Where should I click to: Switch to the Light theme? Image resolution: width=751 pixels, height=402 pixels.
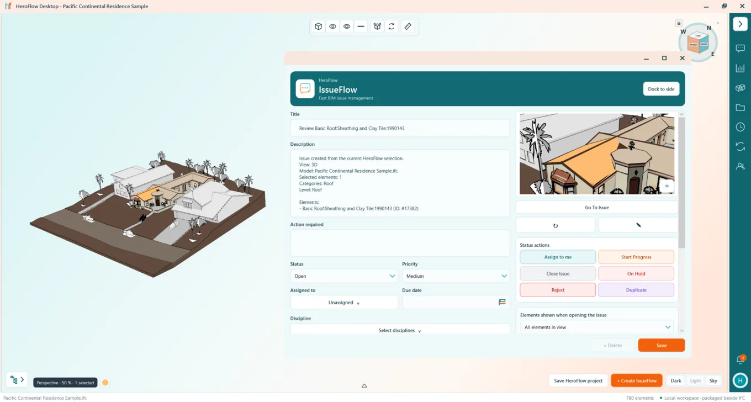pyautogui.click(x=695, y=381)
